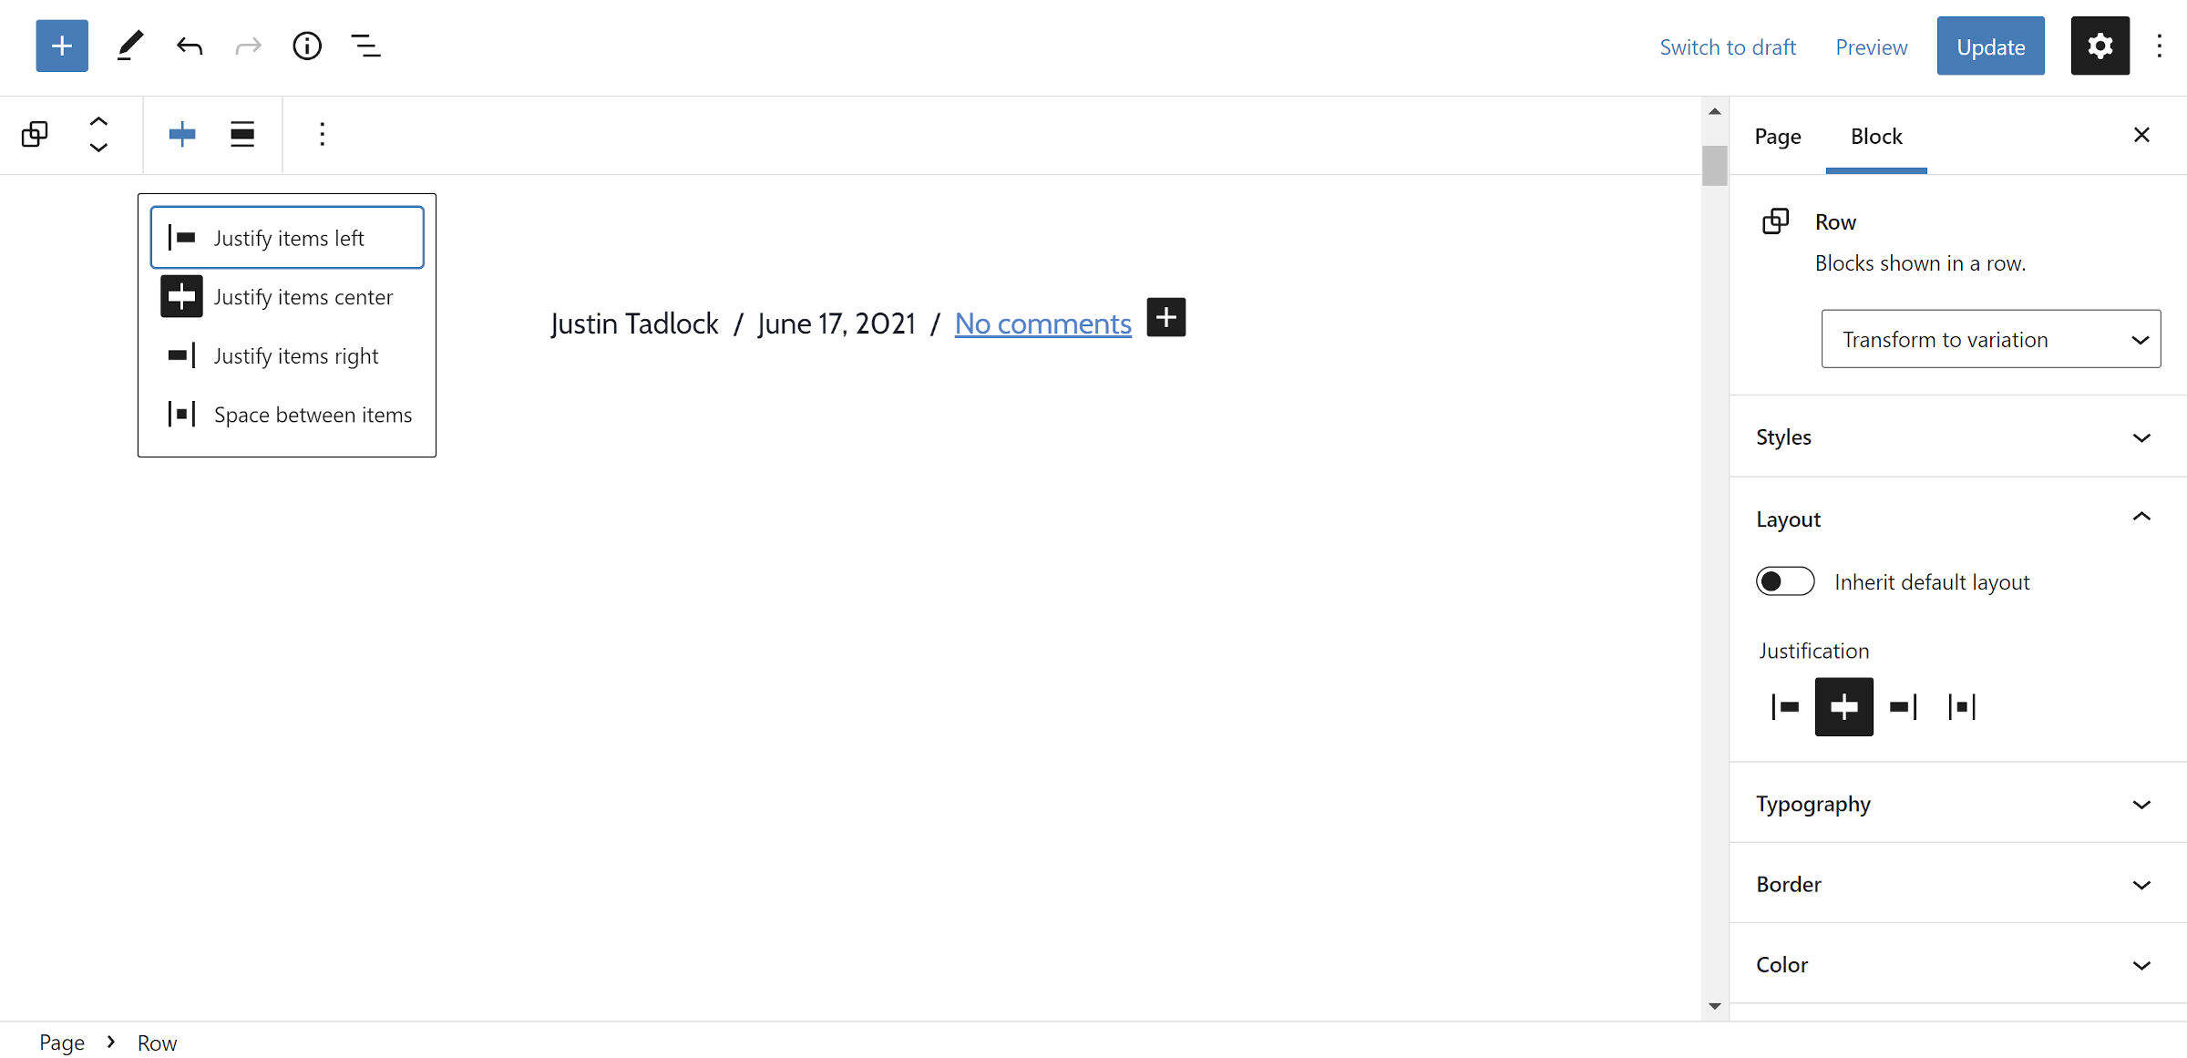Screen dimensions: 2187x1058
Task: Select the edit pencil tool
Action: pos(130,46)
